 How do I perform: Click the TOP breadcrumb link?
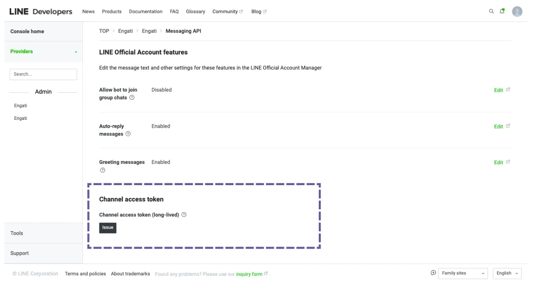pyautogui.click(x=104, y=31)
